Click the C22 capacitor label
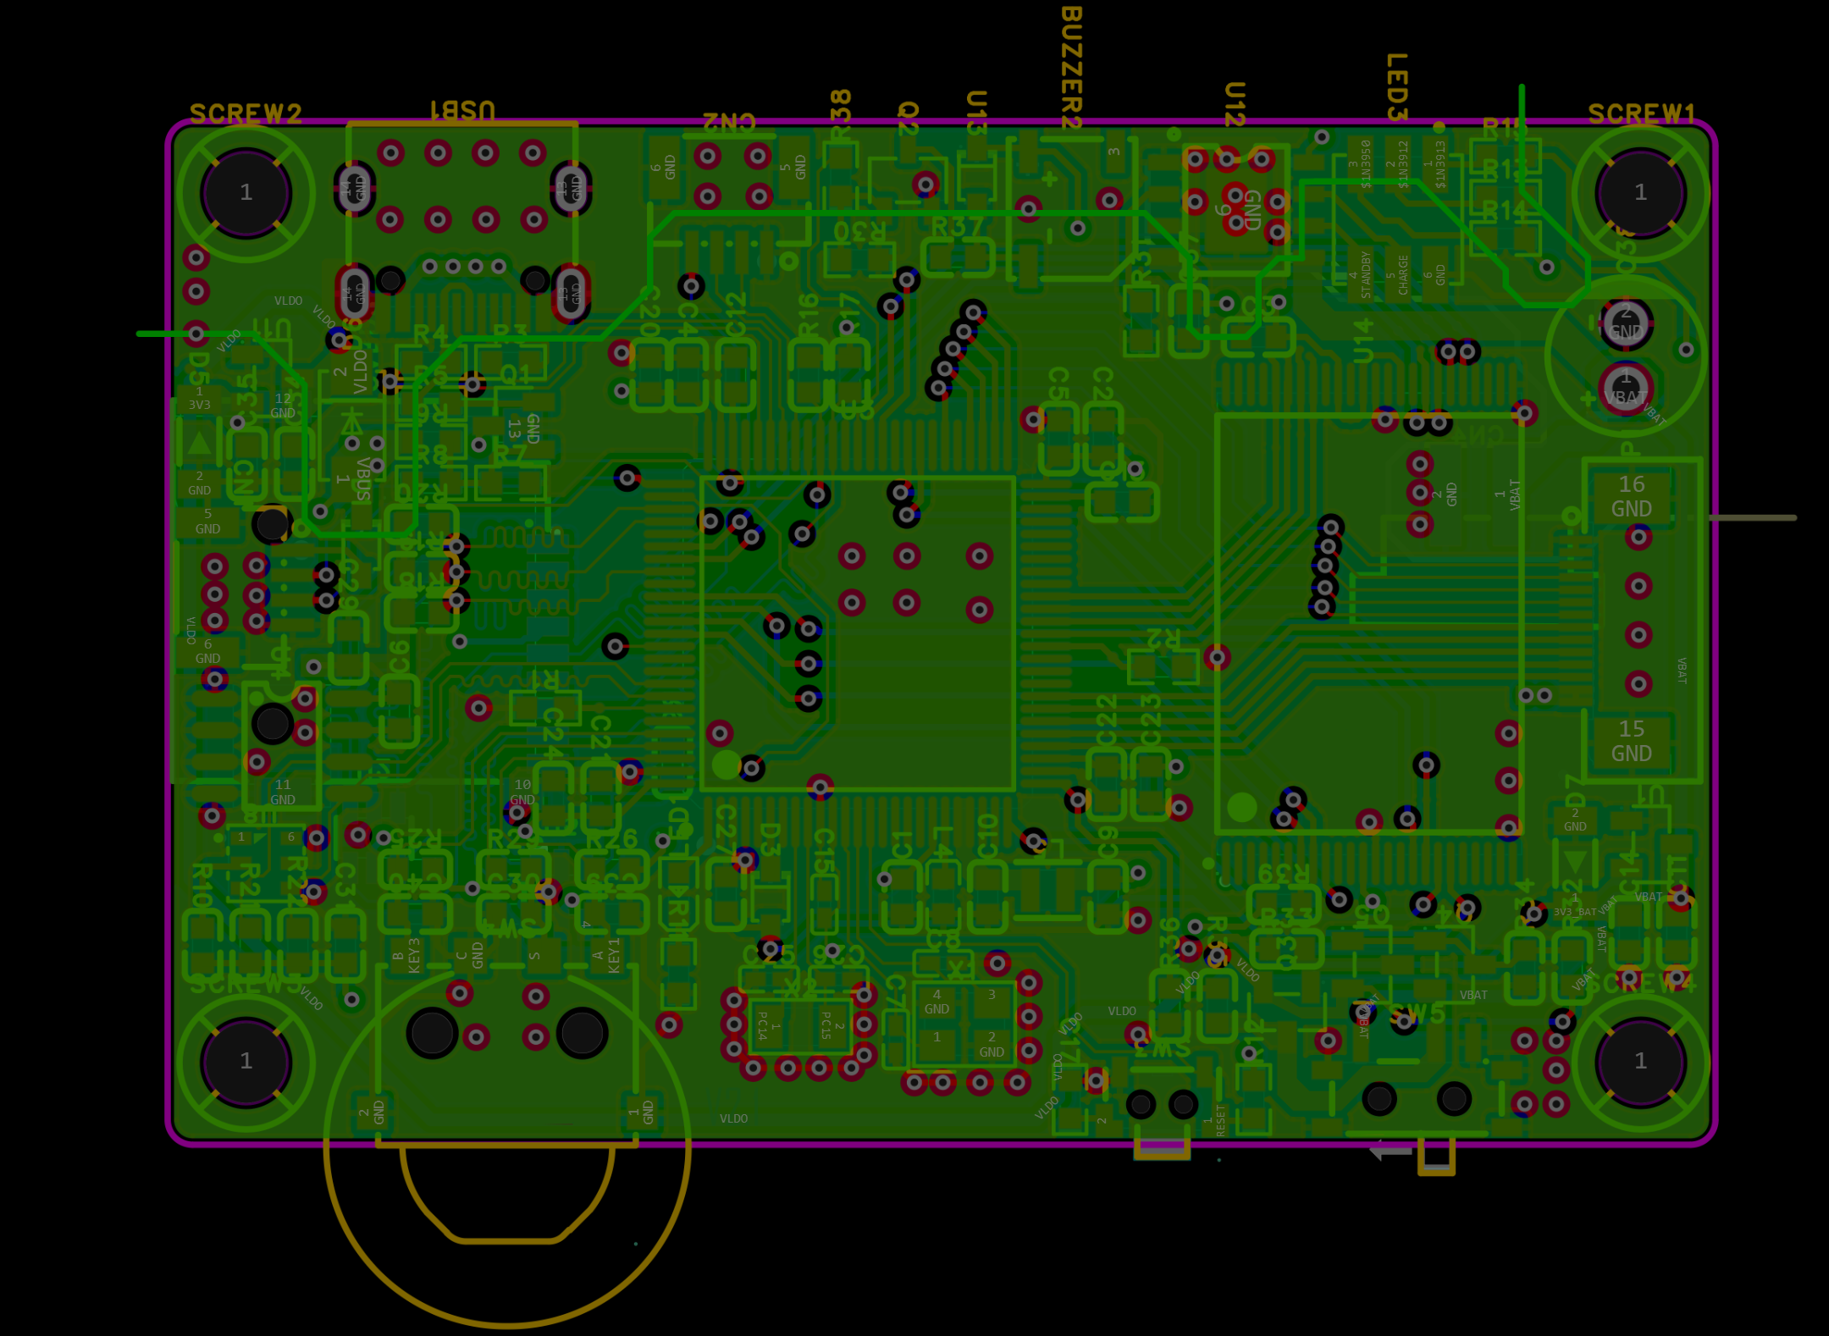 tap(1106, 720)
